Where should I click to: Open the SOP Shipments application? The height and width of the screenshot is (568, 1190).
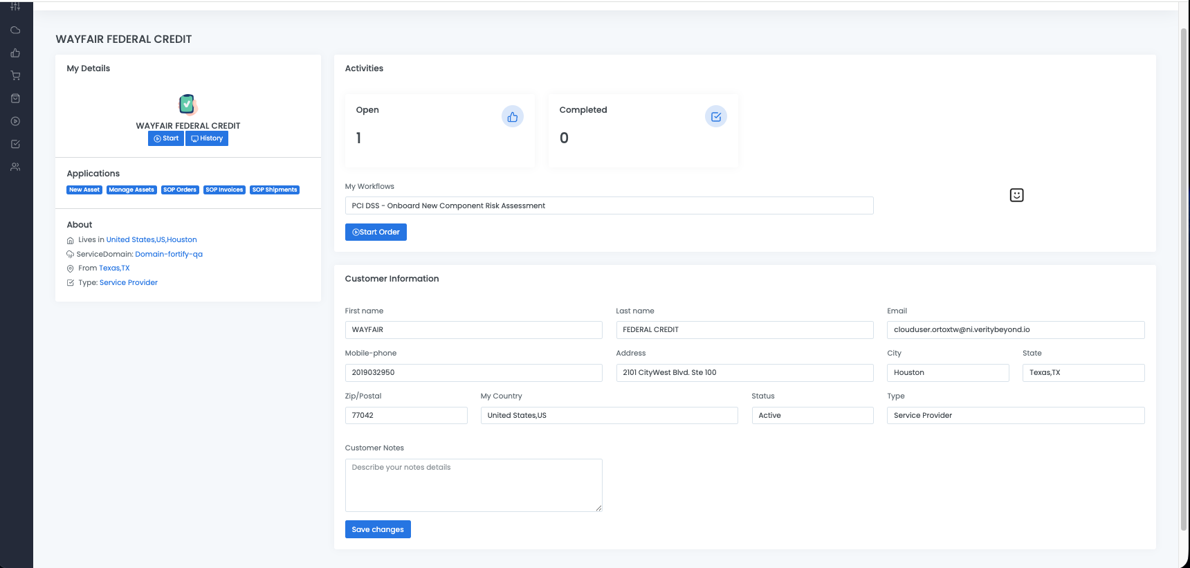point(275,190)
